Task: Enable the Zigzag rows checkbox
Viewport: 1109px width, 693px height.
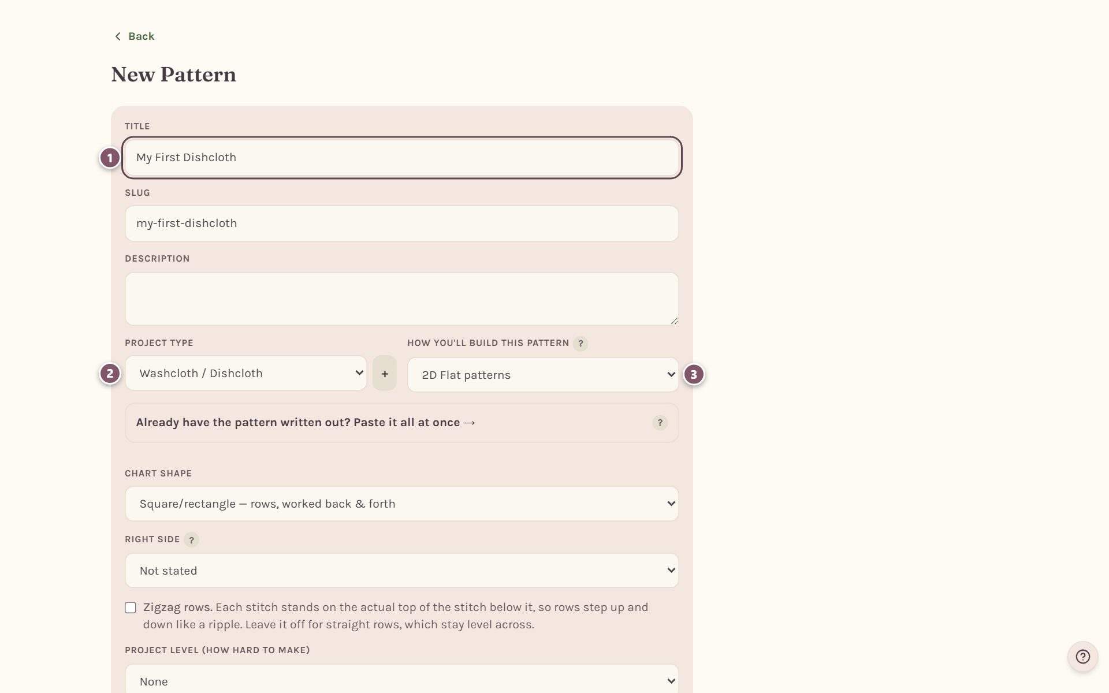Action: pos(131,608)
